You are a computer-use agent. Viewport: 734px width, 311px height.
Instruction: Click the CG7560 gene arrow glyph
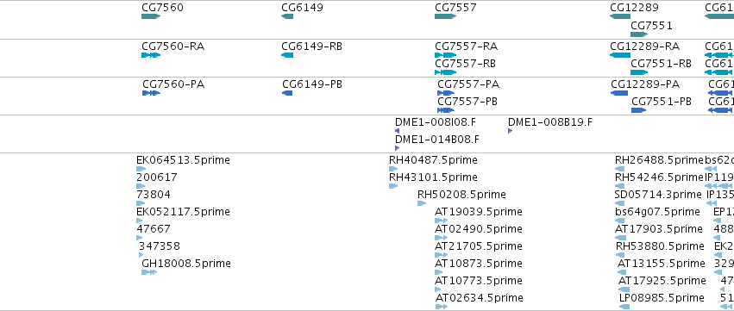pos(151,16)
